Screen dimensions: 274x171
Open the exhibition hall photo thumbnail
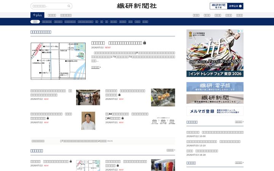pyautogui.click(x=88, y=97)
